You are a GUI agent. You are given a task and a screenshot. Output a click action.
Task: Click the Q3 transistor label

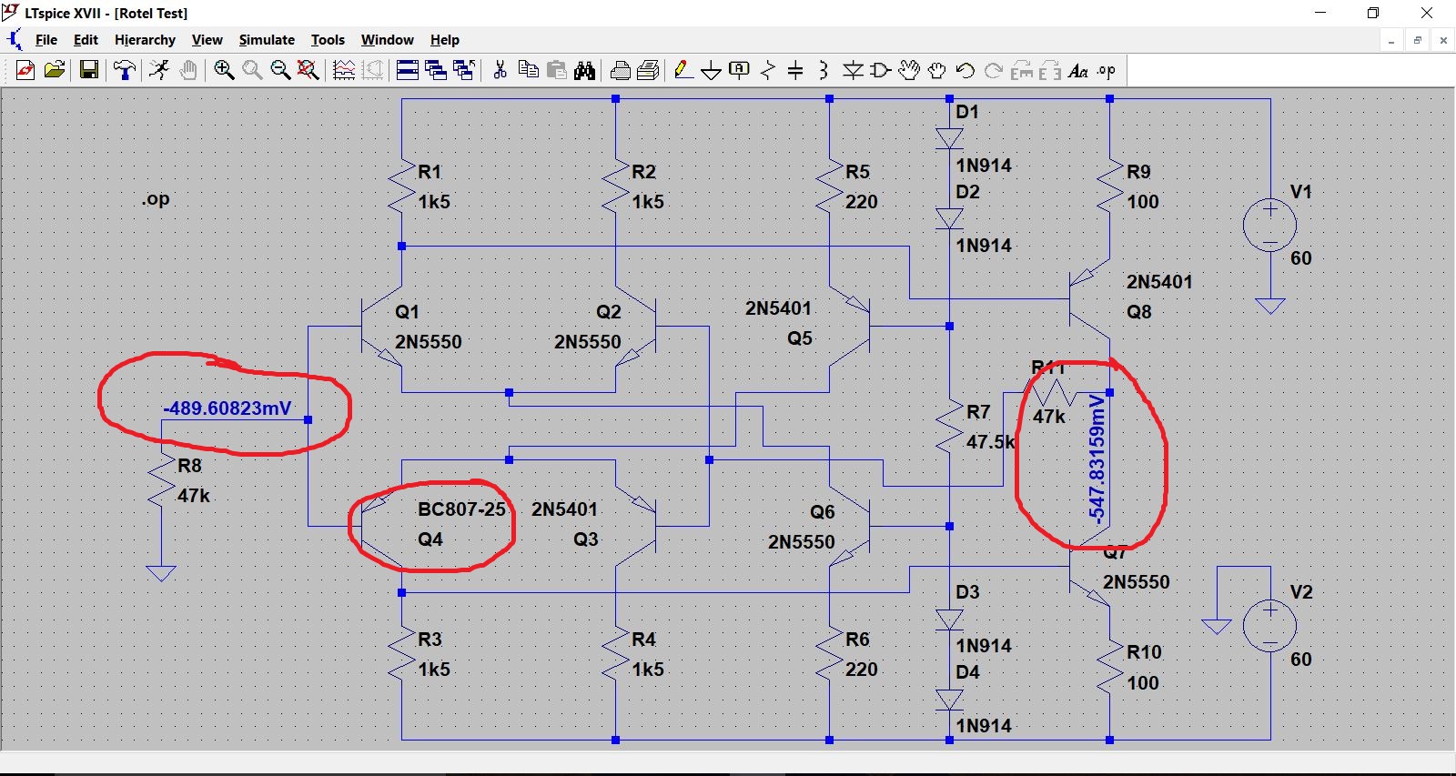click(586, 539)
